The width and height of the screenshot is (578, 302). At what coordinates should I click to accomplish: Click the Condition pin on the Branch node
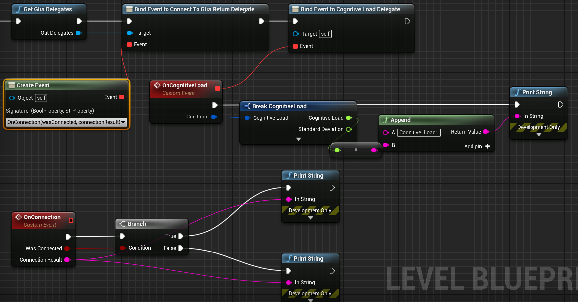[123, 248]
